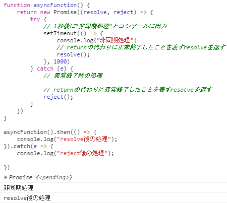Click on the function asyncFunction() declaration line
Screen dimensions: 227x203
tap(46, 5)
